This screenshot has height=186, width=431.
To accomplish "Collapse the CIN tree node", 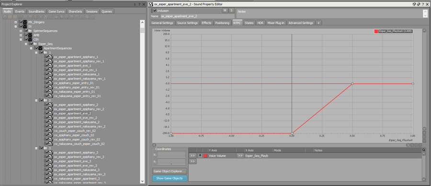I will (x=21, y=39).
